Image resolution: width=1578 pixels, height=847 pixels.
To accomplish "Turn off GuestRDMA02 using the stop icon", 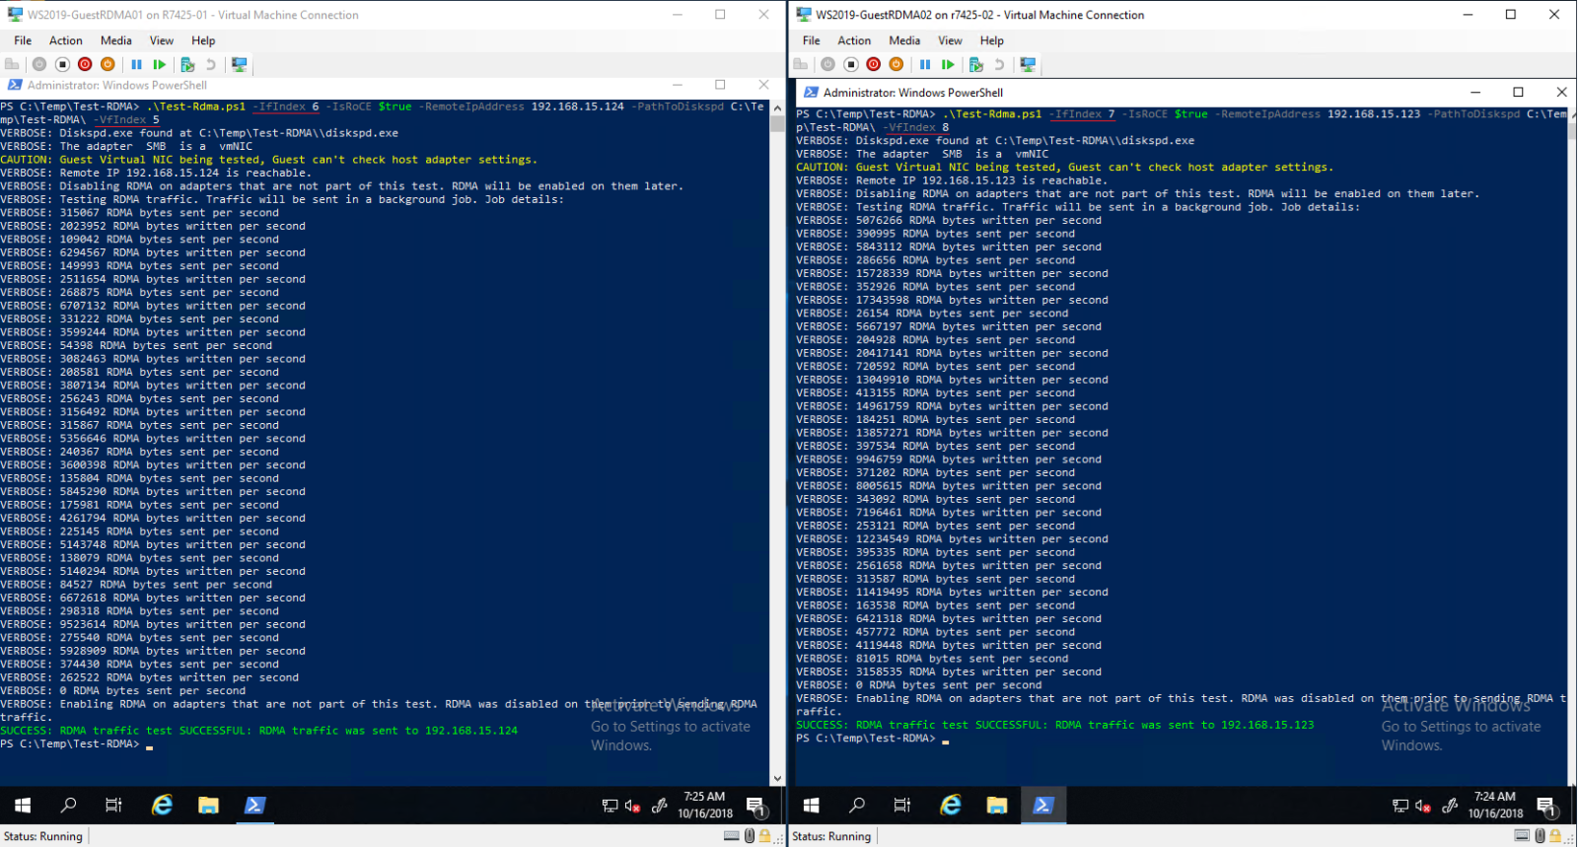I will (x=850, y=64).
